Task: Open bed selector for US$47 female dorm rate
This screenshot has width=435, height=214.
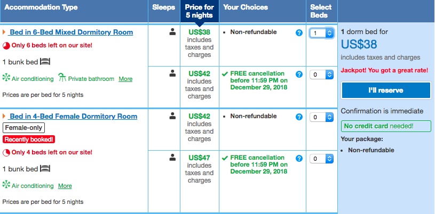Action: point(322,158)
